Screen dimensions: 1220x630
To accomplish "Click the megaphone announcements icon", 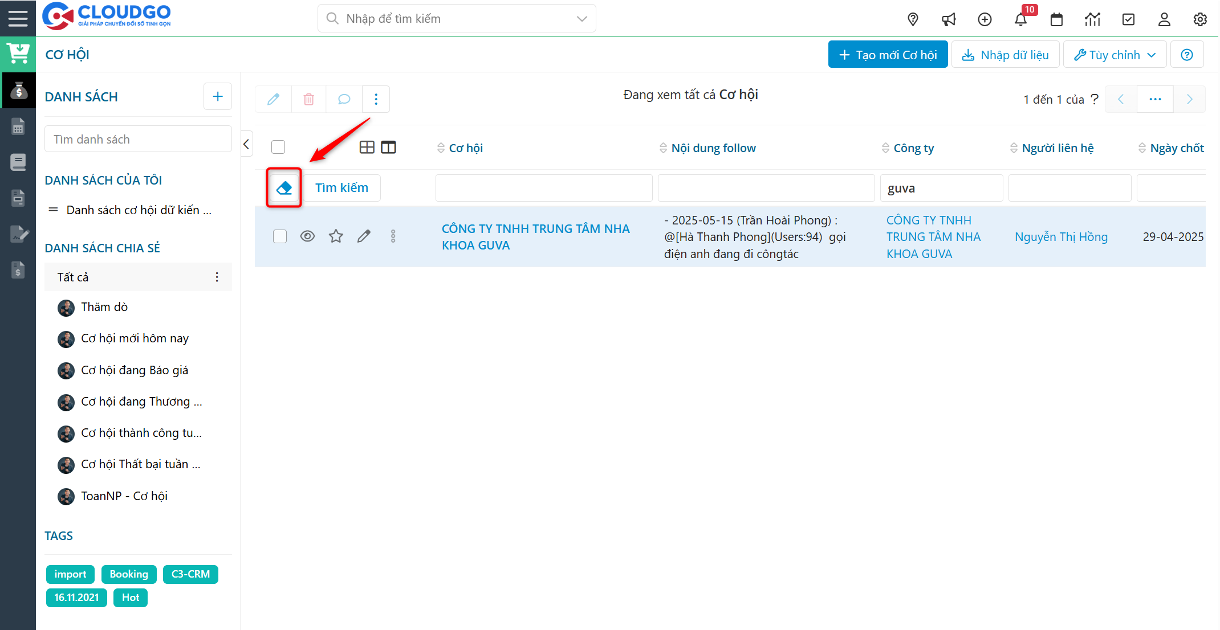I will [x=949, y=19].
